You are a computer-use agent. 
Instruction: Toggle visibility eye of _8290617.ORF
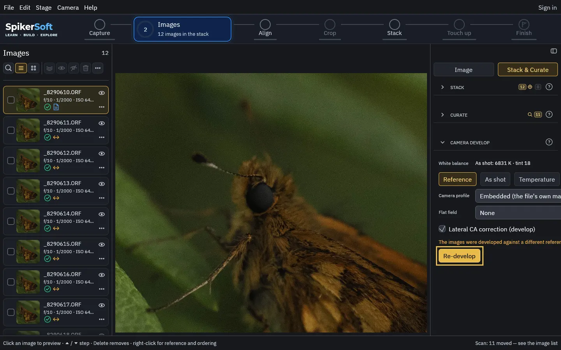pyautogui.click(x=102, y=305)
